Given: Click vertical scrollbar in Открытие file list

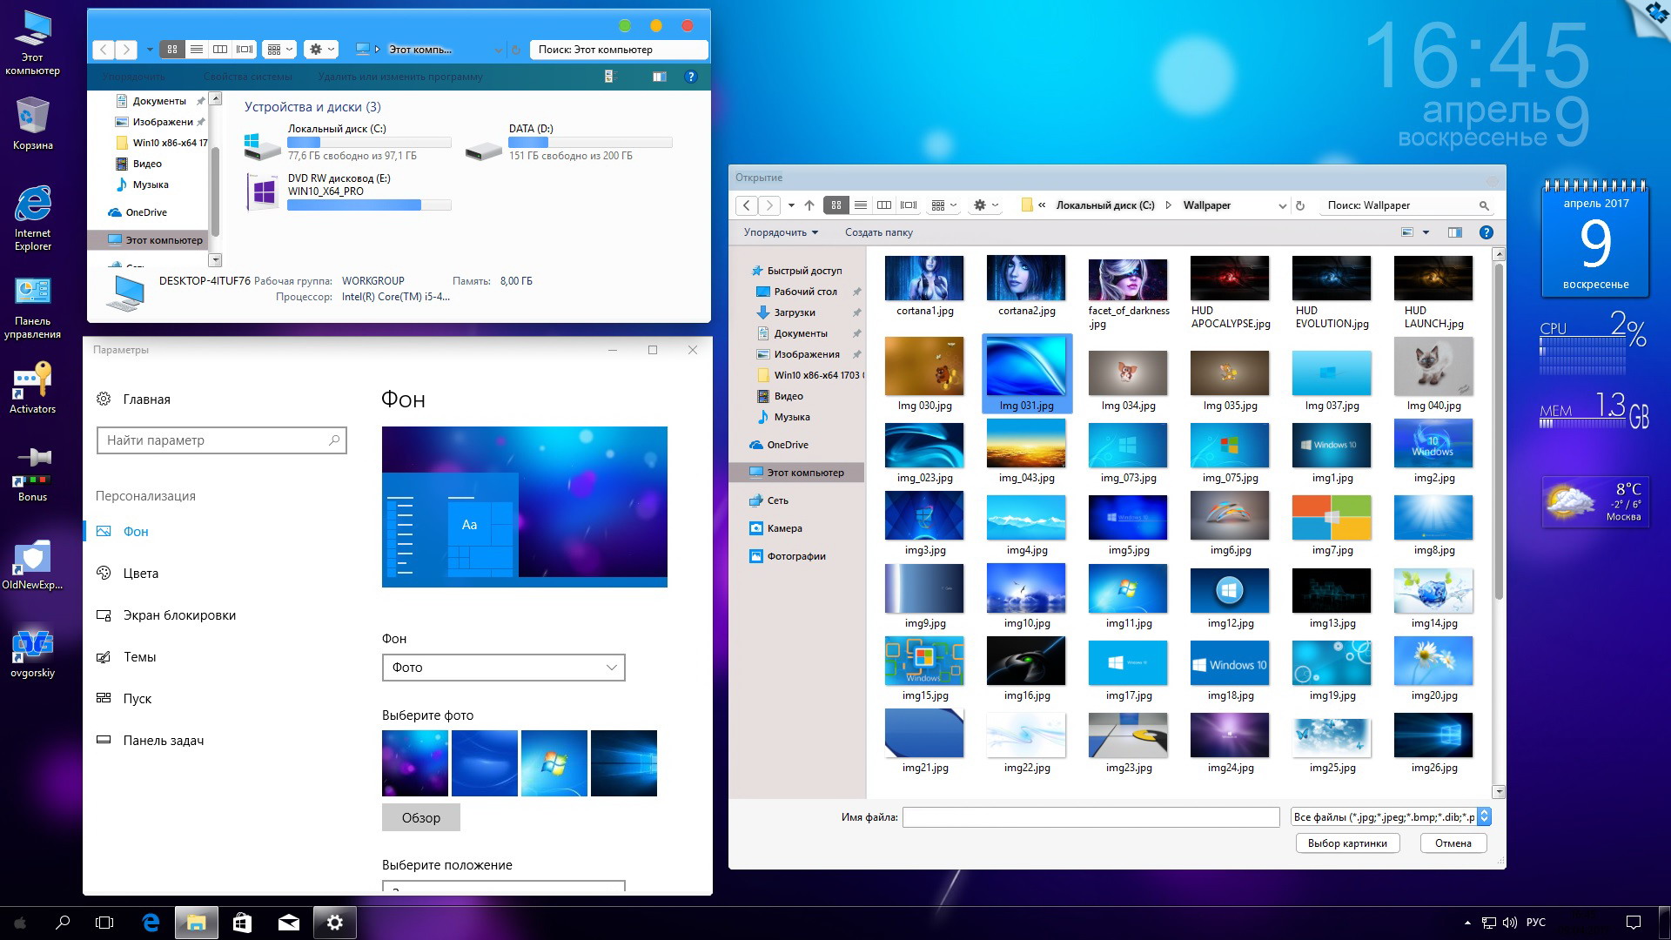Looking at the screenshot, I should [x=1499, y=433].
